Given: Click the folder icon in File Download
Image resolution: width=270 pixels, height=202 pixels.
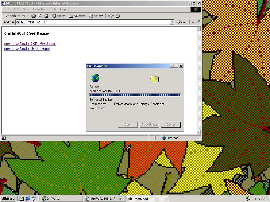Looking at the screenshot, I should pos(155,79).
